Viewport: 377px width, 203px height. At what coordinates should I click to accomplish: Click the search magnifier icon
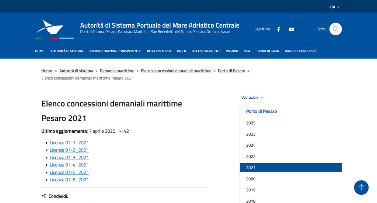click(x=335, y=29)
